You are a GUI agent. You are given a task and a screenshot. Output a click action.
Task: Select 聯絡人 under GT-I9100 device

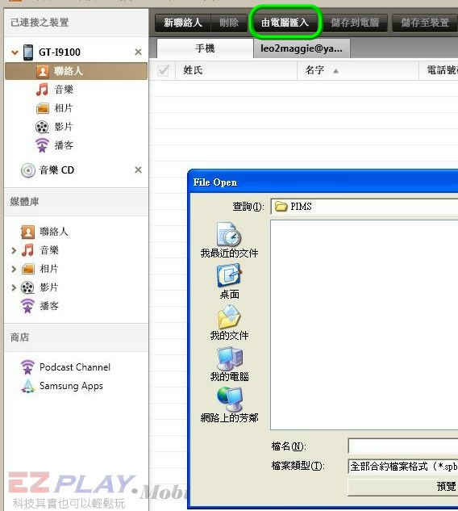click(76, 71)
